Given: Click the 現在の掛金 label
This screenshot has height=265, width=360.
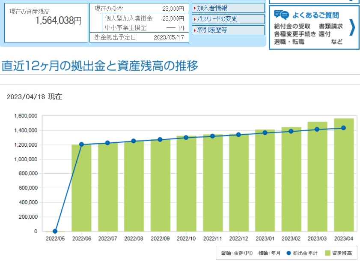Looking at the screenshot, I should pos(109,9).
